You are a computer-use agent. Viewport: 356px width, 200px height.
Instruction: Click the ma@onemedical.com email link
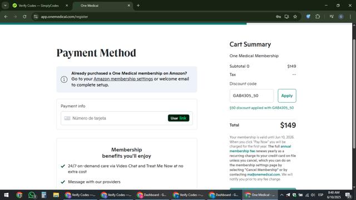(x=263, y=174)
